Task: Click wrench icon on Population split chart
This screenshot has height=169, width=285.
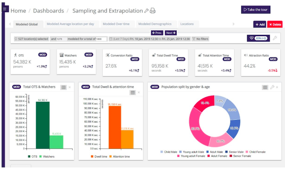Action: point(272,87)
